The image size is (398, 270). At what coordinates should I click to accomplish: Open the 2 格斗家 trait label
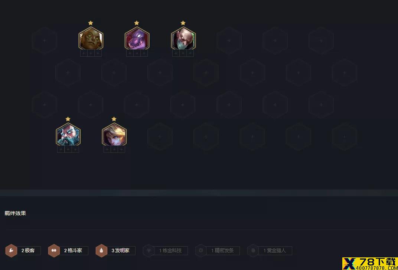pos(73,250)
